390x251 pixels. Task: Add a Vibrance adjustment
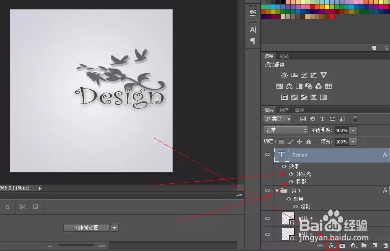coord(324,75)
